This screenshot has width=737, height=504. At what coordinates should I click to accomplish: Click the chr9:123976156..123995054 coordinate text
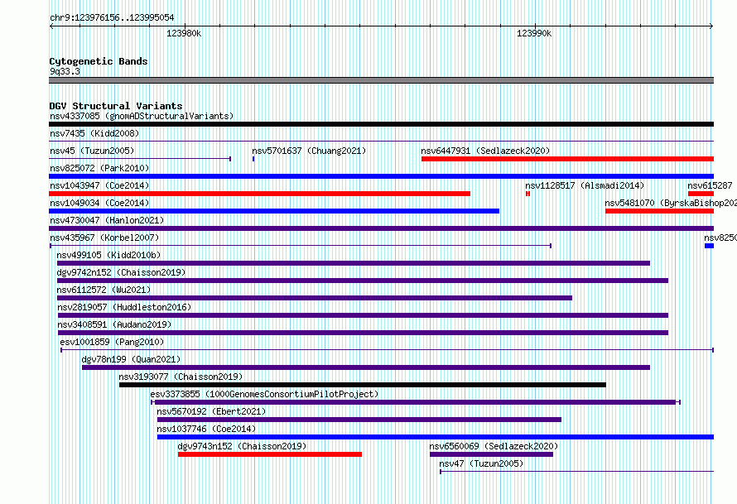pyautogui.click(x=112, y=17)
